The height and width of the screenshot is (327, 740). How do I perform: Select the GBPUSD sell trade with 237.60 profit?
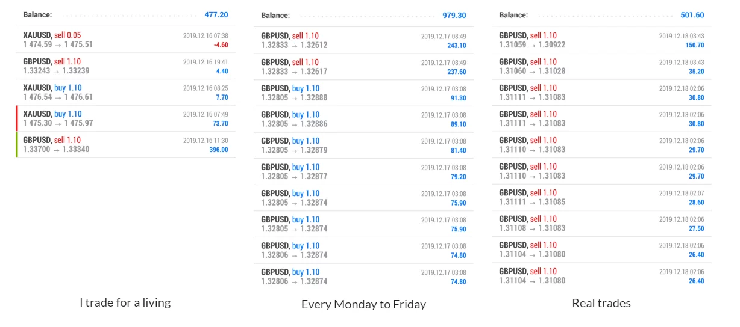click(x=363, y=67)
